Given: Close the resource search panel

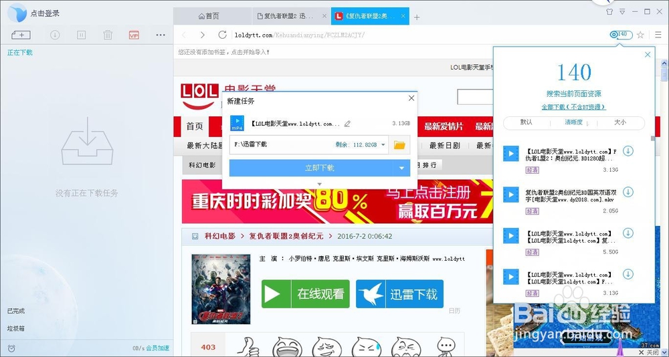Looking at the screenshot, I should (x=648, y=55).
